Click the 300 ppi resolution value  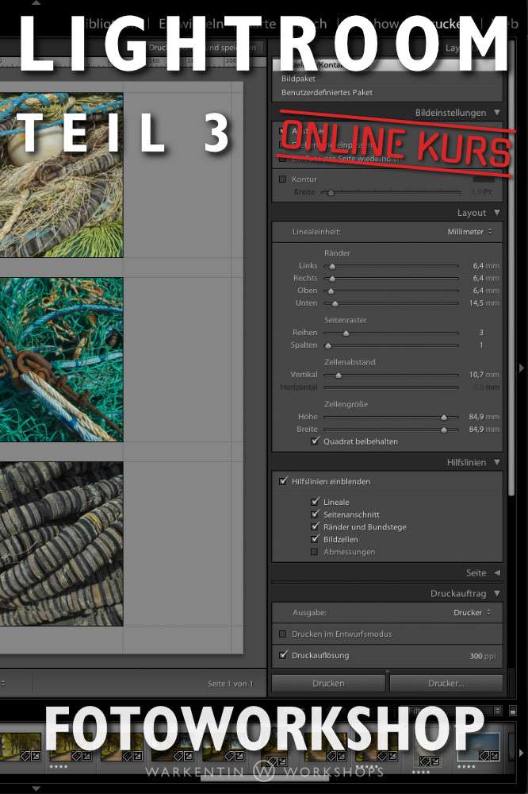[483, 656]
